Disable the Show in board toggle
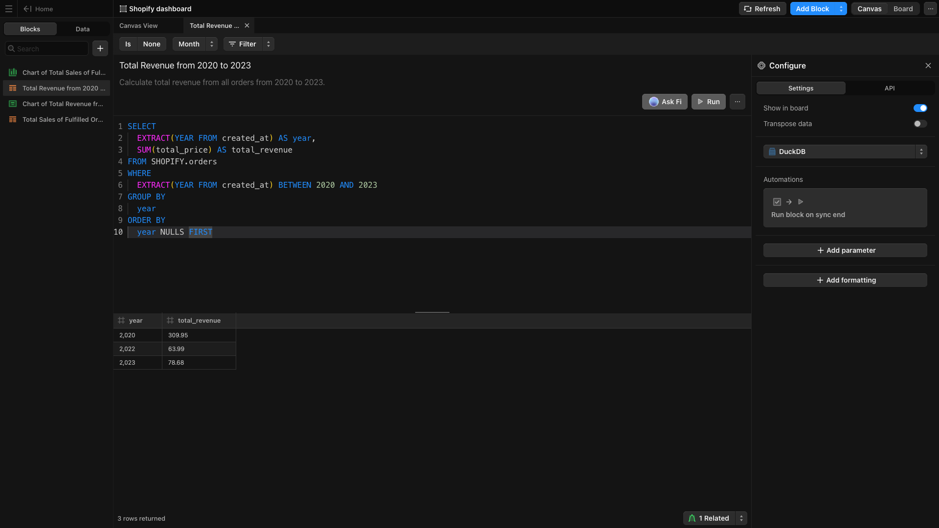Screen dimensions: 939x528 tap(920, 108)
